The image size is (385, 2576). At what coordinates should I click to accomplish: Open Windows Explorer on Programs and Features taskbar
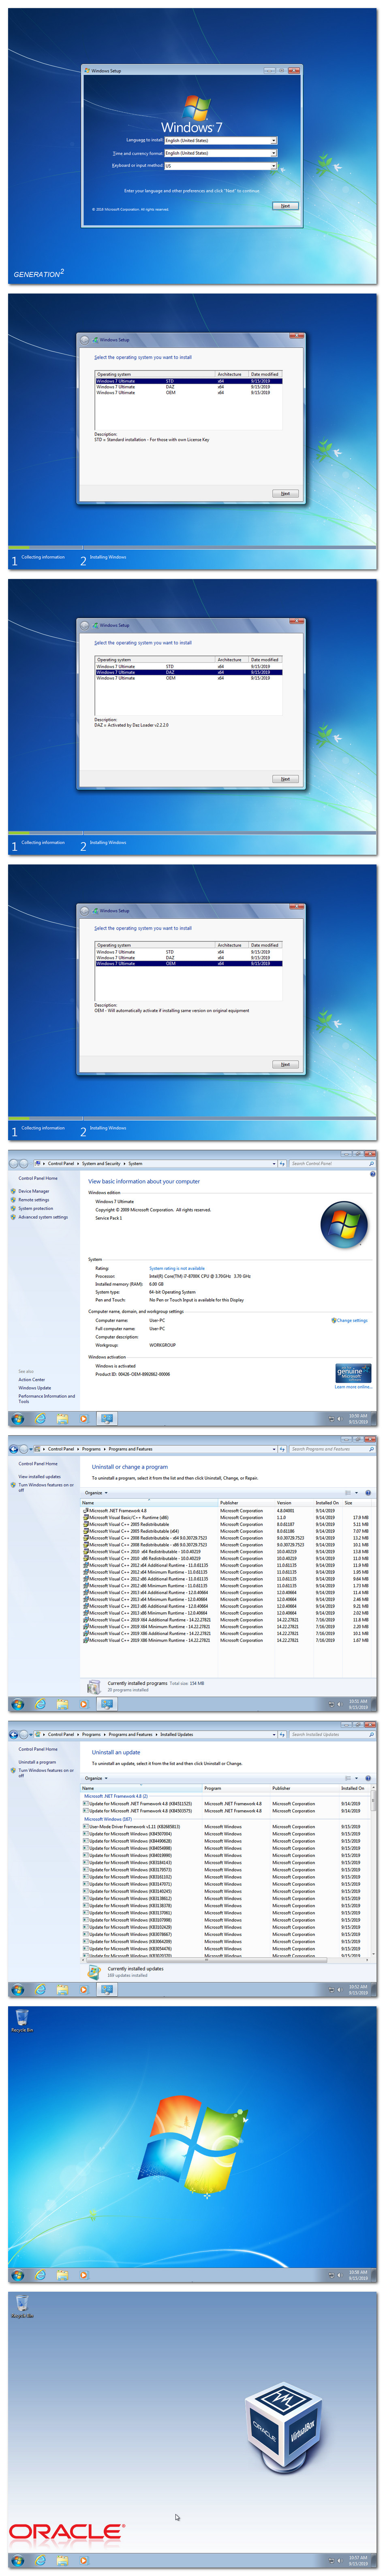coord(62,1704)
